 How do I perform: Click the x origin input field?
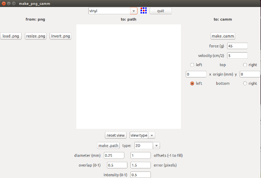196,74
